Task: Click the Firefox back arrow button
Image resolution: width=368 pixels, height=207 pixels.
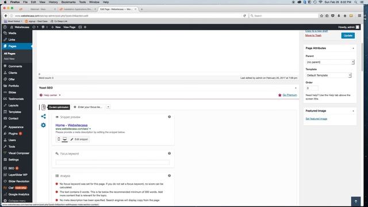Action: (6, 16)
